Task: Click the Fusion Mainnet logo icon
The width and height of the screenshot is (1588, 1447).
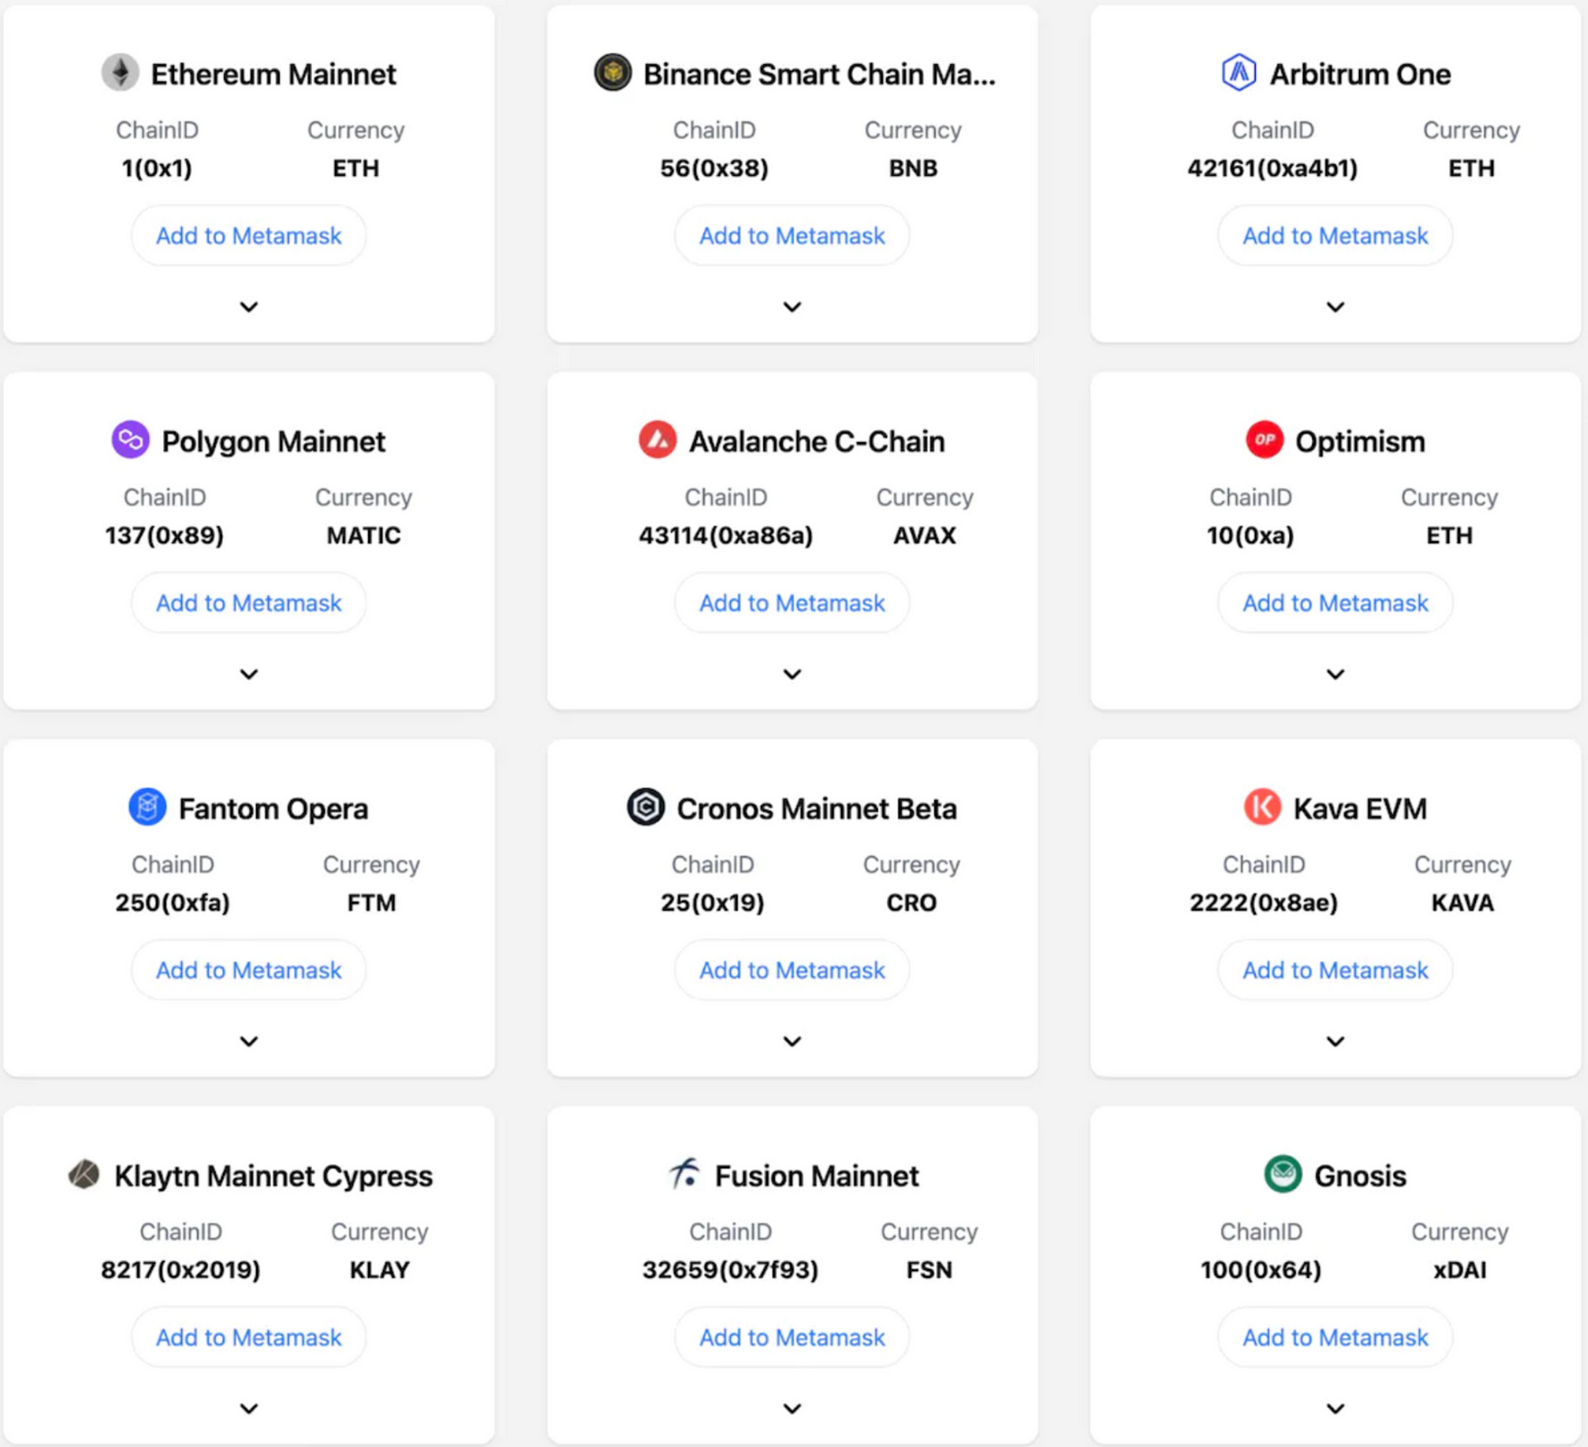Action: [685, 1174]
